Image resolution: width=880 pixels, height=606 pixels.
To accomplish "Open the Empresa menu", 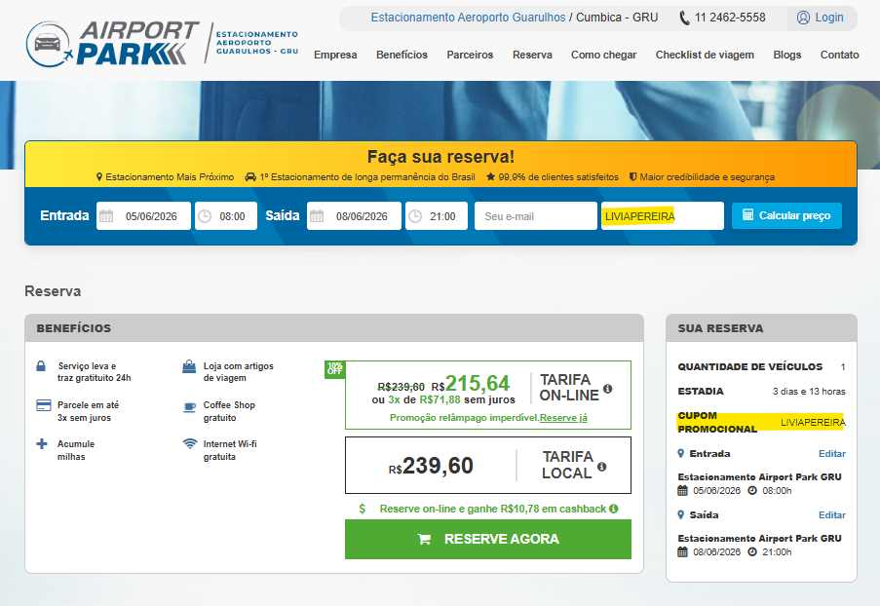I will [x=335, y=55].
